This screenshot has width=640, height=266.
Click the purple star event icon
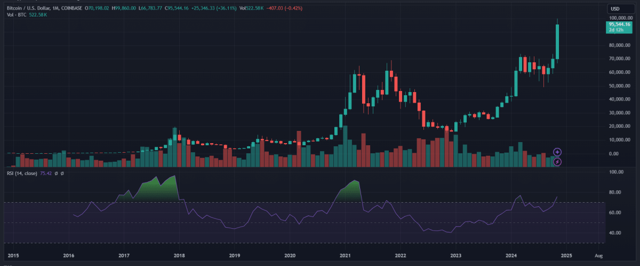pos(557,152)
